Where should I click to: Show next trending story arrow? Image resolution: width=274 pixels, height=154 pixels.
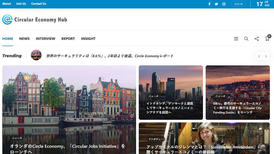click(266, 56)
